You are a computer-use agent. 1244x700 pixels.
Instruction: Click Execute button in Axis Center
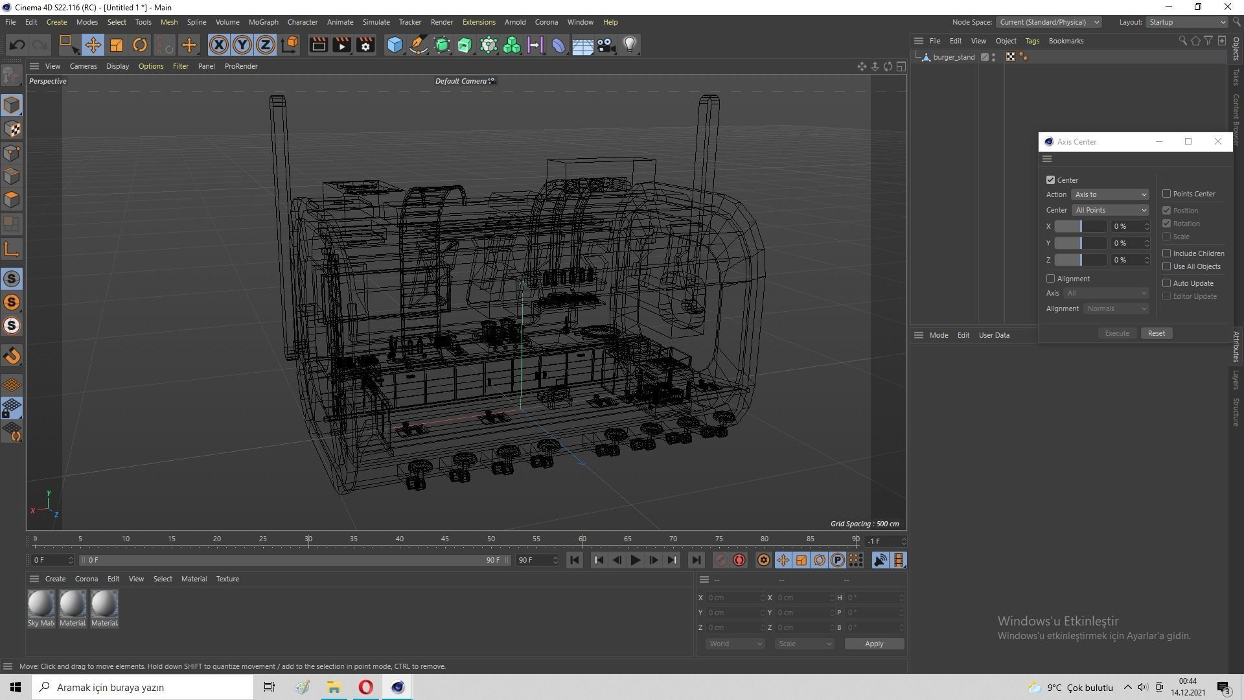tap(1117, 333)
